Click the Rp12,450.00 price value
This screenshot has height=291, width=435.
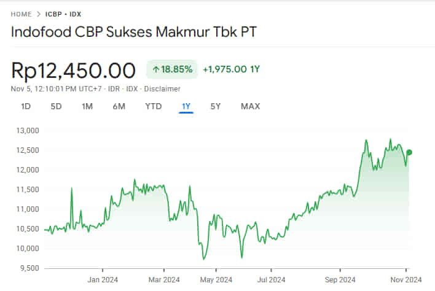(x=74, y=70)
